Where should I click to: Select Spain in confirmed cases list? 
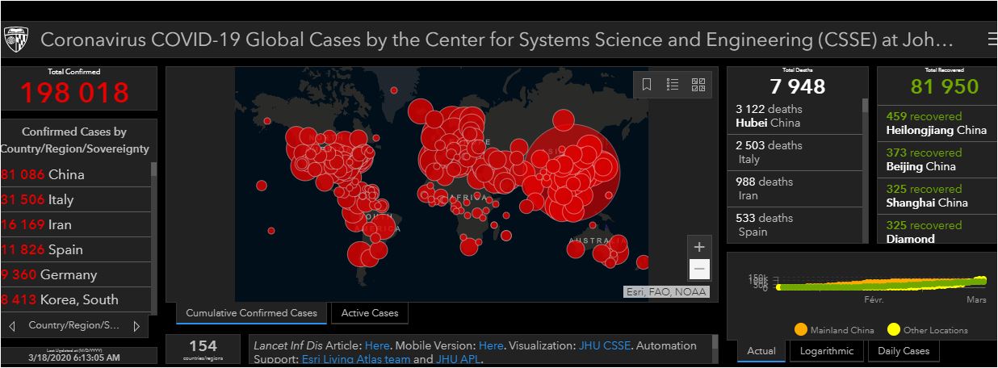click(x=76, y=249)
